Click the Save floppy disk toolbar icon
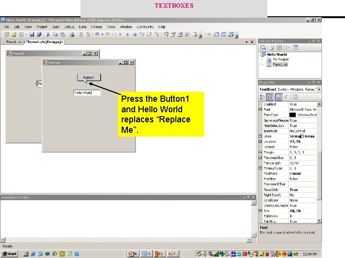 point(32,34)
